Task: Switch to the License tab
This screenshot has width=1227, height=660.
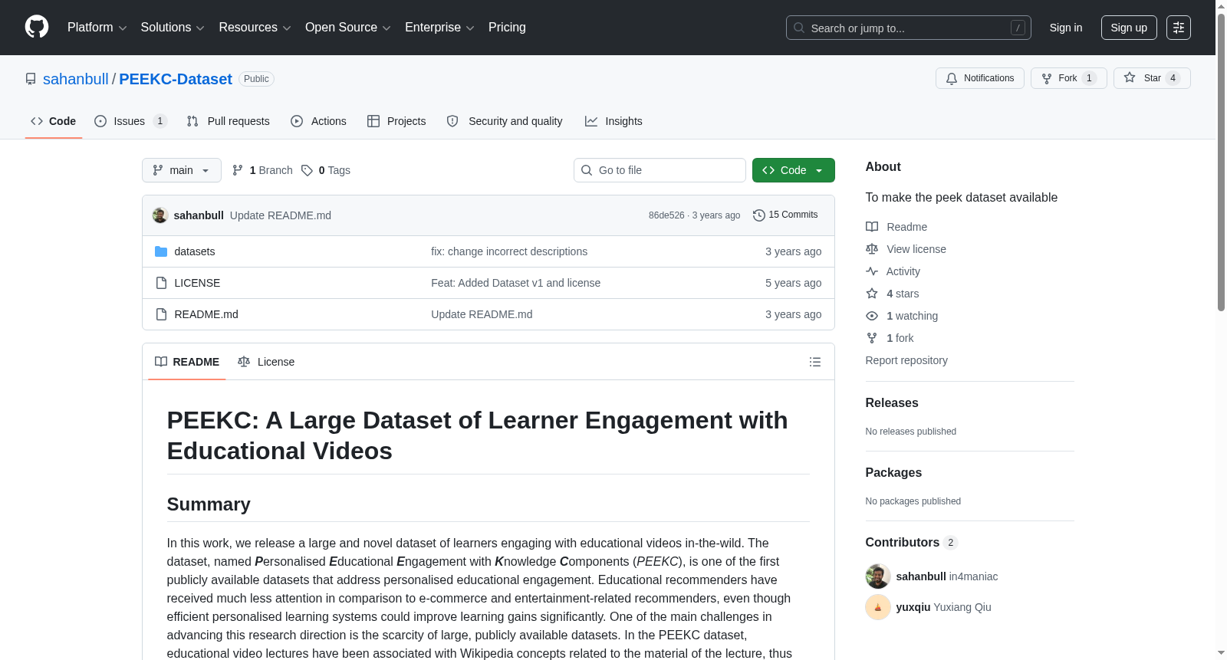Action: 266,362
